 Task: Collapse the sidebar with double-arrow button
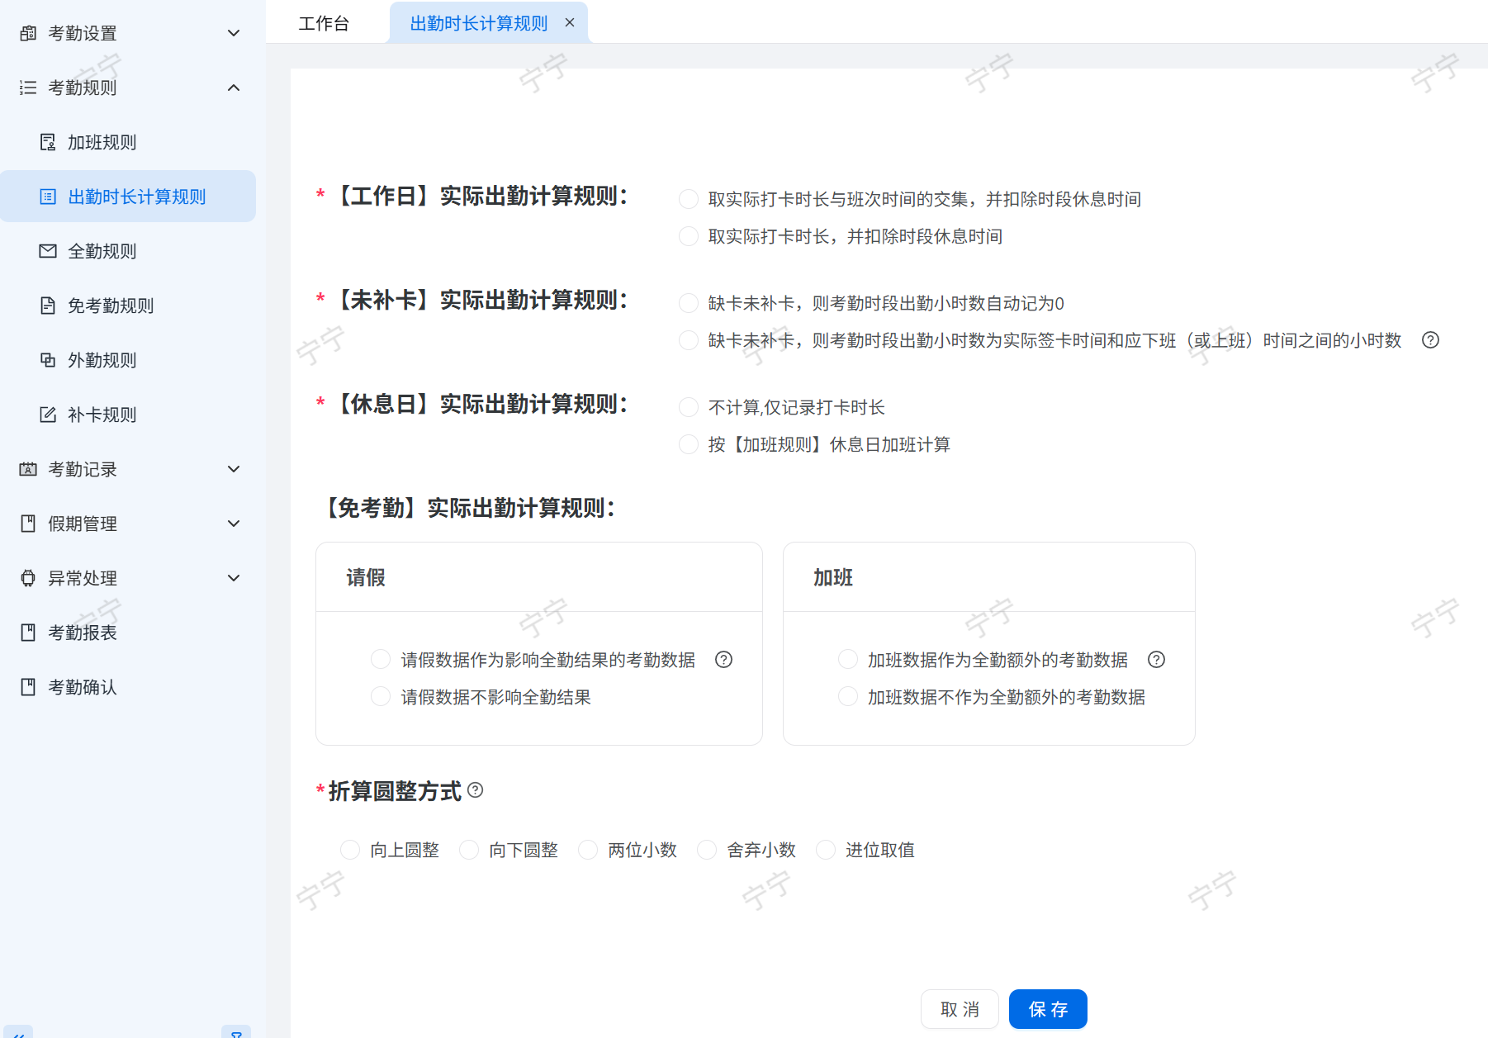tap(18, 1032)
